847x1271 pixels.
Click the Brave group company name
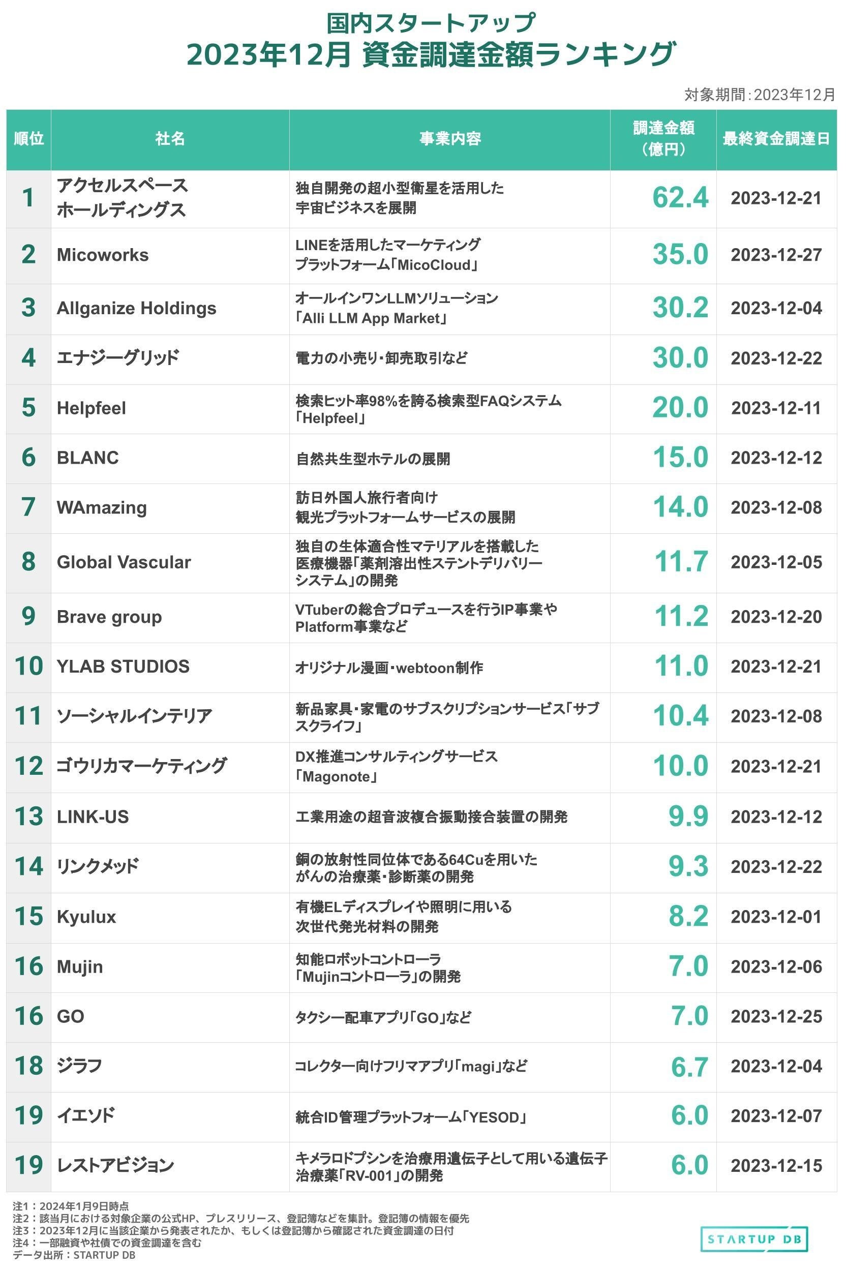click(109, 617)
